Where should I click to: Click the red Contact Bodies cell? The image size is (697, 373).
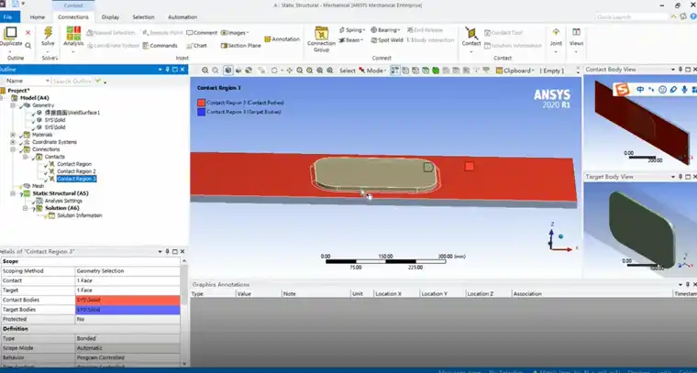[127, 300]
